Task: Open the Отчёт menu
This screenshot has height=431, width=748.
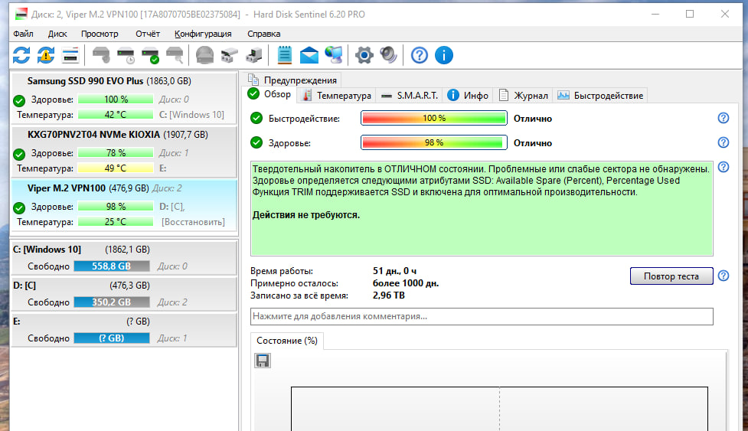Action: 148,34
